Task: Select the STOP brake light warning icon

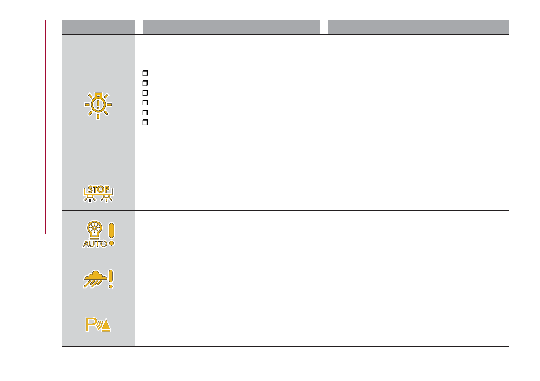Action: tap(98, 193)
